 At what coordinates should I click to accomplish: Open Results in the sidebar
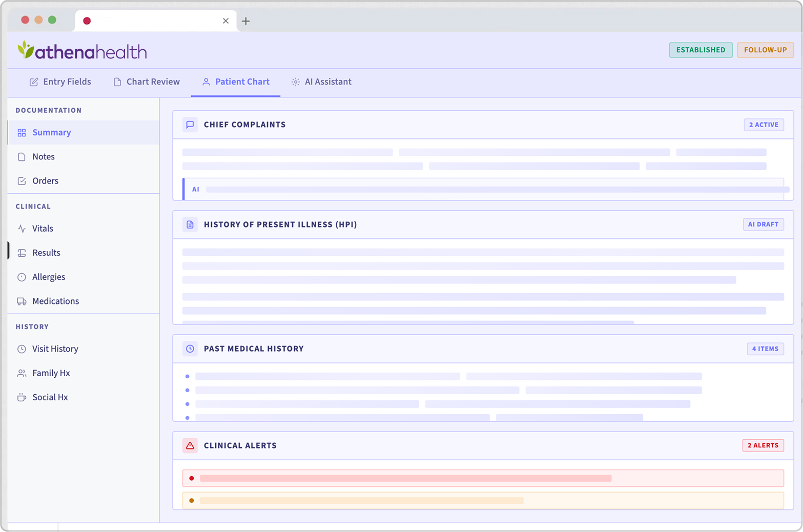click(84, 253)
